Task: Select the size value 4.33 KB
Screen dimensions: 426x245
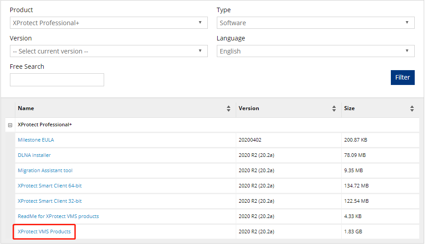Action: [353, 216]
